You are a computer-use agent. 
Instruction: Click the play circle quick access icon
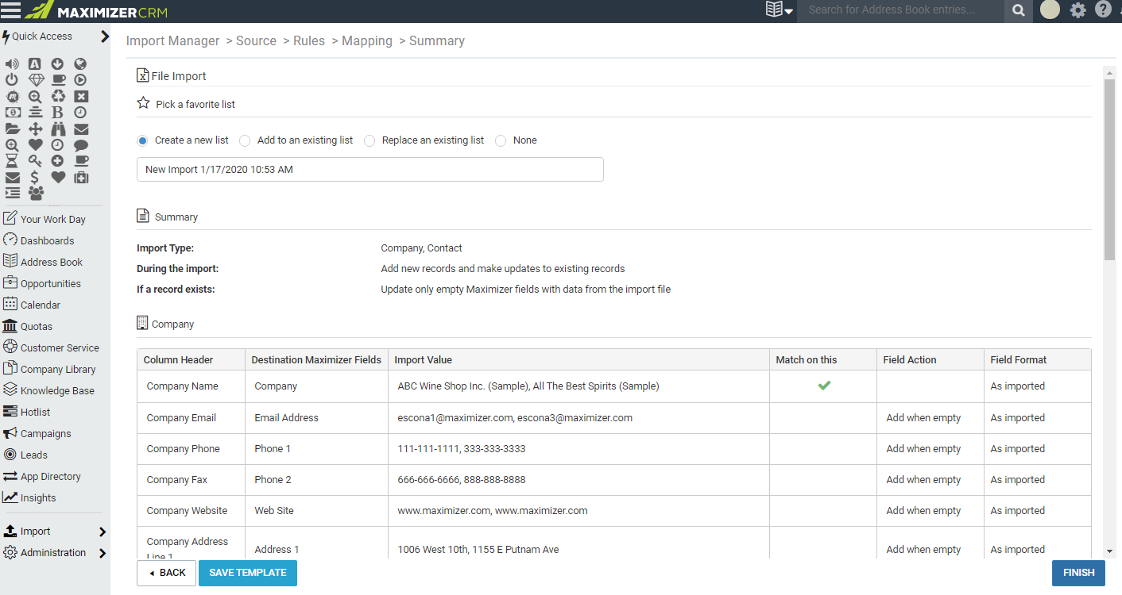(80, 79)
